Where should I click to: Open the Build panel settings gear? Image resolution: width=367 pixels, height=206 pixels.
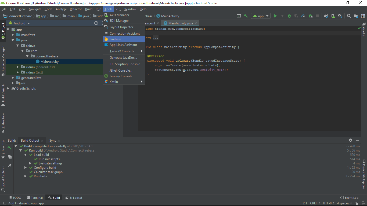[350, 140]
